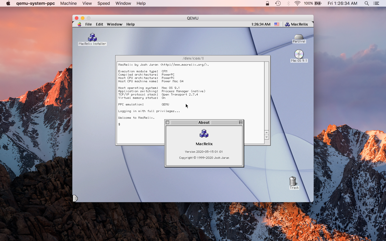The height and width of the screenshot is (241, 386).
Task: Open the MacRelix application switcher menu
Action: [x=296, y=24]
